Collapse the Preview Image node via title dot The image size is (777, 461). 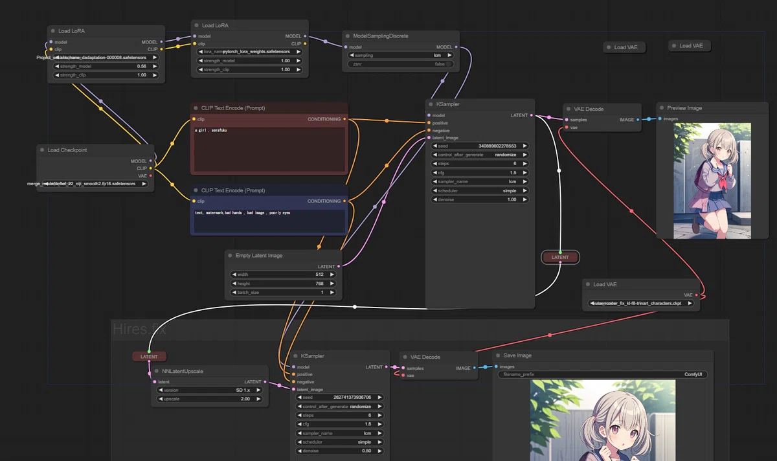(x=661, y=108)
